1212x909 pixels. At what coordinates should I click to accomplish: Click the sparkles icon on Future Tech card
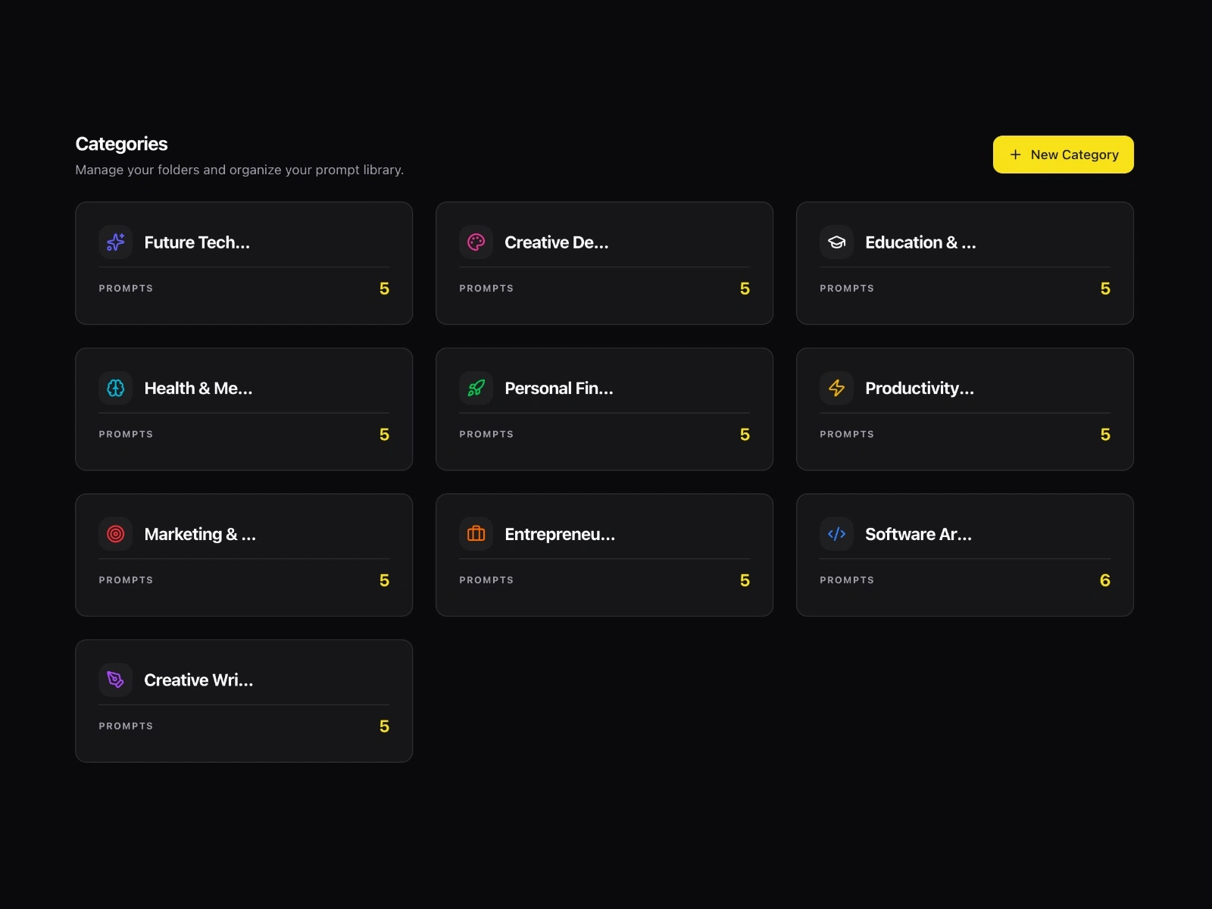115,242
